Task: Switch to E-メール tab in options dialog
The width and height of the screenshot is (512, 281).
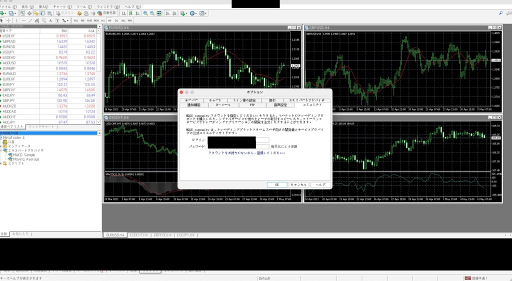Action: coord(223,105)
